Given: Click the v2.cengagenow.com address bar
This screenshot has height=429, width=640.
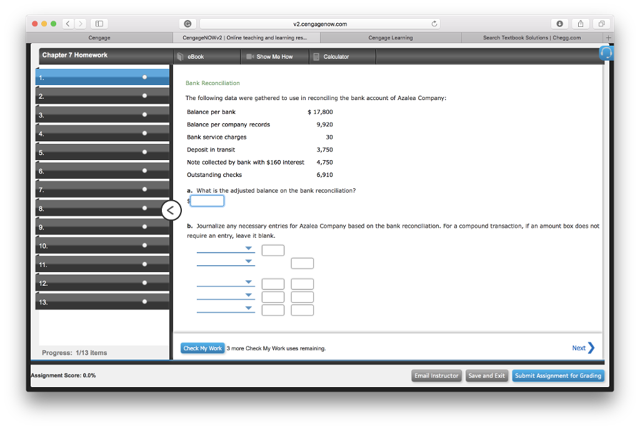Looking at the screenshot, I should pyautogui.click(x=320, y=24).
